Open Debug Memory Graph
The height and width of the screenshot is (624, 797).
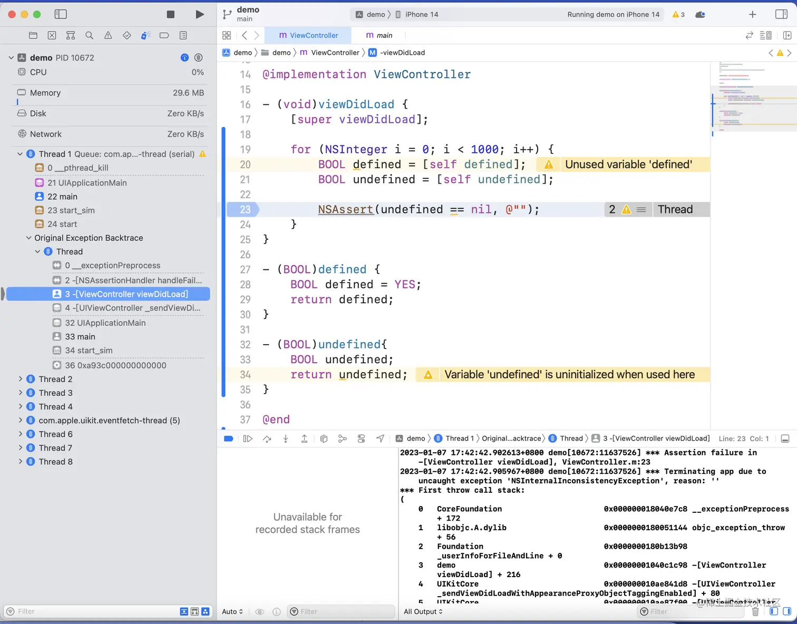point(342,438)
